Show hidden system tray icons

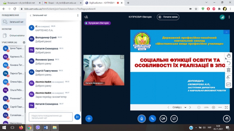pyautogui.click(x=196, y=128)
